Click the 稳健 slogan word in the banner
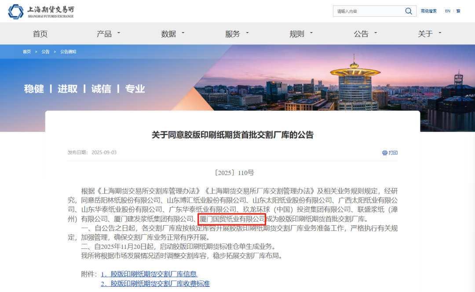 pos(34,89)
